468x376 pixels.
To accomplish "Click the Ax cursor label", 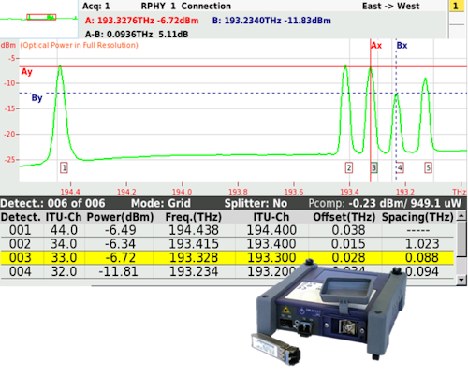I will [376, 46].
